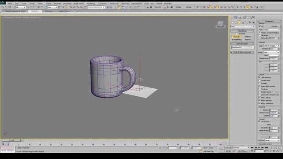This screenshot has width=283, height=159.
Task: Collapse the Object Type rollout
Action: pyautogui.click(x=242, y=31)
